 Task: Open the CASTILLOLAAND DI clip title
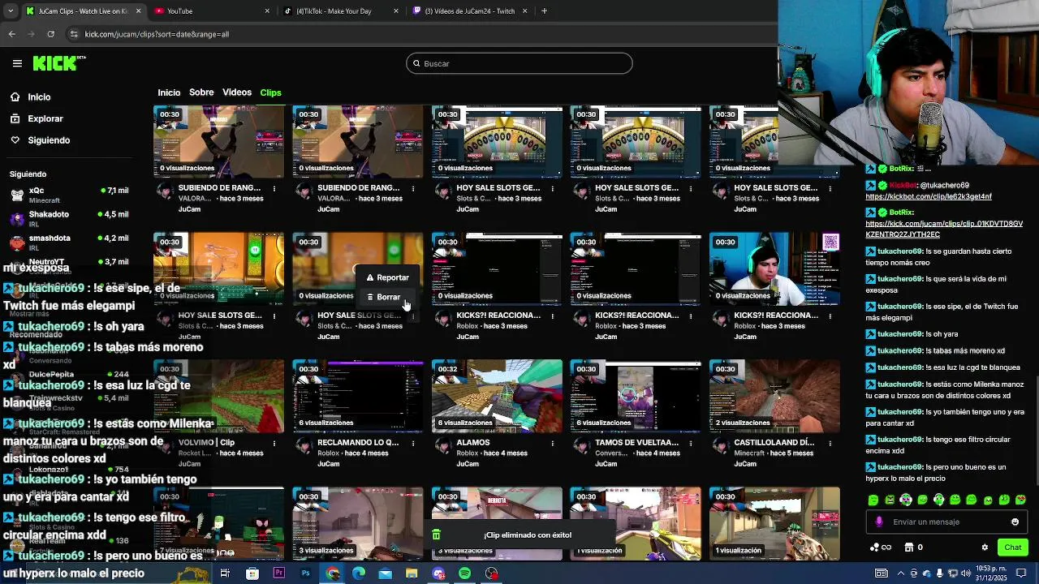point(774,443)
